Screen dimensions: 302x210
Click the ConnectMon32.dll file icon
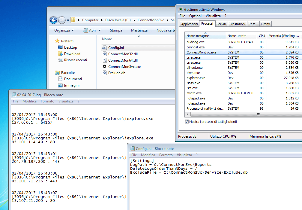(x=104, y=54)
